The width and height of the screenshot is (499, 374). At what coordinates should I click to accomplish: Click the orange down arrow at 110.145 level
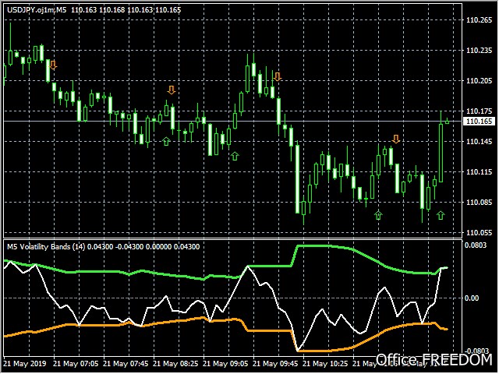[396, 139]
